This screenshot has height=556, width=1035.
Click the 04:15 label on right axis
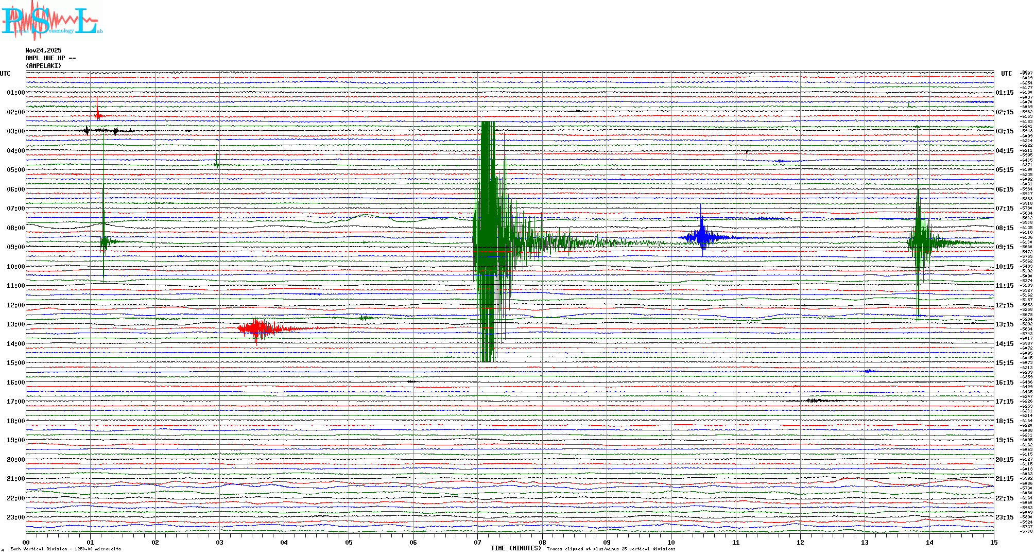pos(1004,151)
